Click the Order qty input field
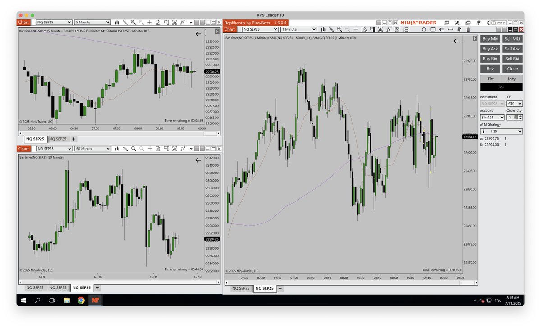This screenshot has width=541, height=328. click(x=510, y=118)
